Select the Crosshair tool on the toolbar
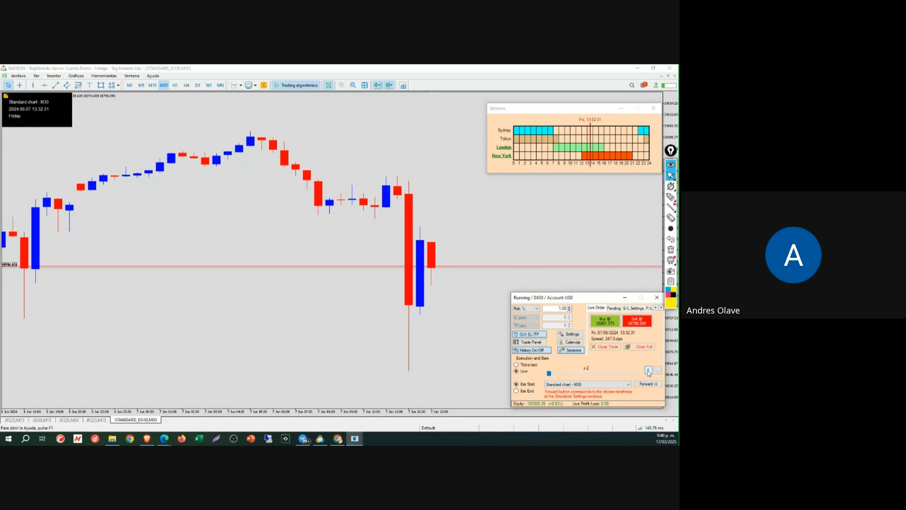This screenshot has width=906, height=510. 19,85
